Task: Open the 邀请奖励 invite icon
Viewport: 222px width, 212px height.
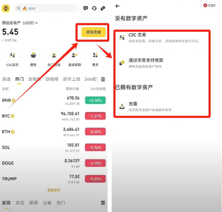Action: pyautogui.click(x=74, y=55)
